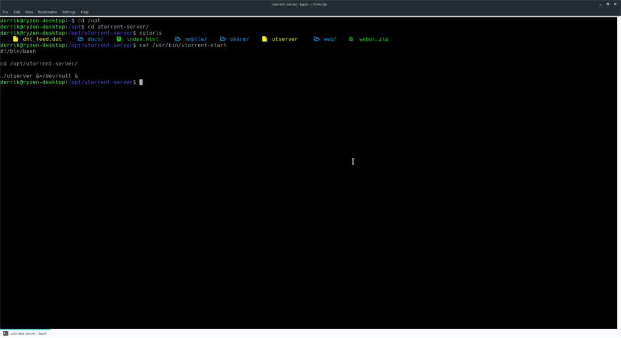Select the utorrent-server : bash tab

[26, 333]
